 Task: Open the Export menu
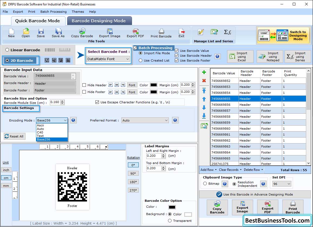(18, 12)
